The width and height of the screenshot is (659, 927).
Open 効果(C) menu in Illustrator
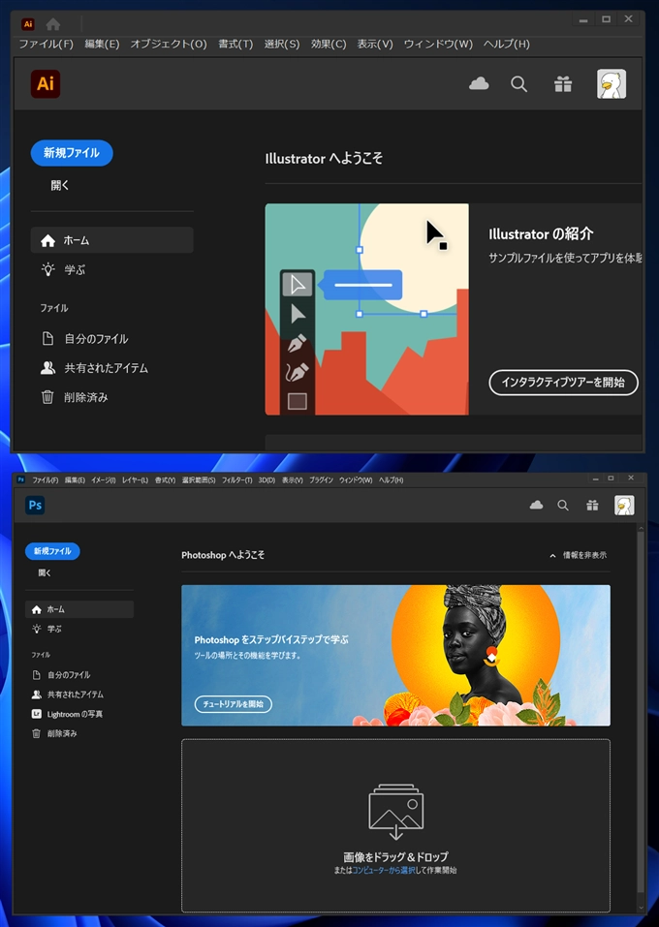click(329, 44)
